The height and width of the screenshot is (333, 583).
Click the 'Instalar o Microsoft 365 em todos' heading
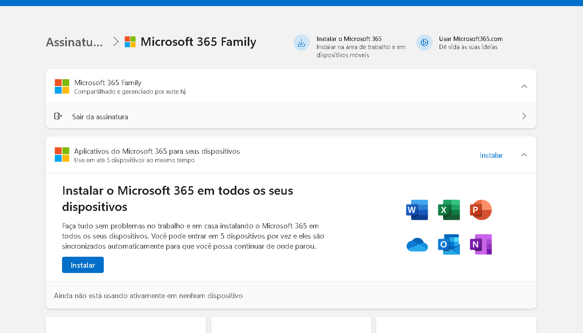click(178, 199)
